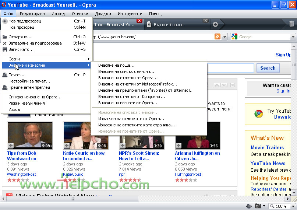Open the closed tabs trash can
The width and height of the screenshot is (297, 210).
tap(291, 24)
